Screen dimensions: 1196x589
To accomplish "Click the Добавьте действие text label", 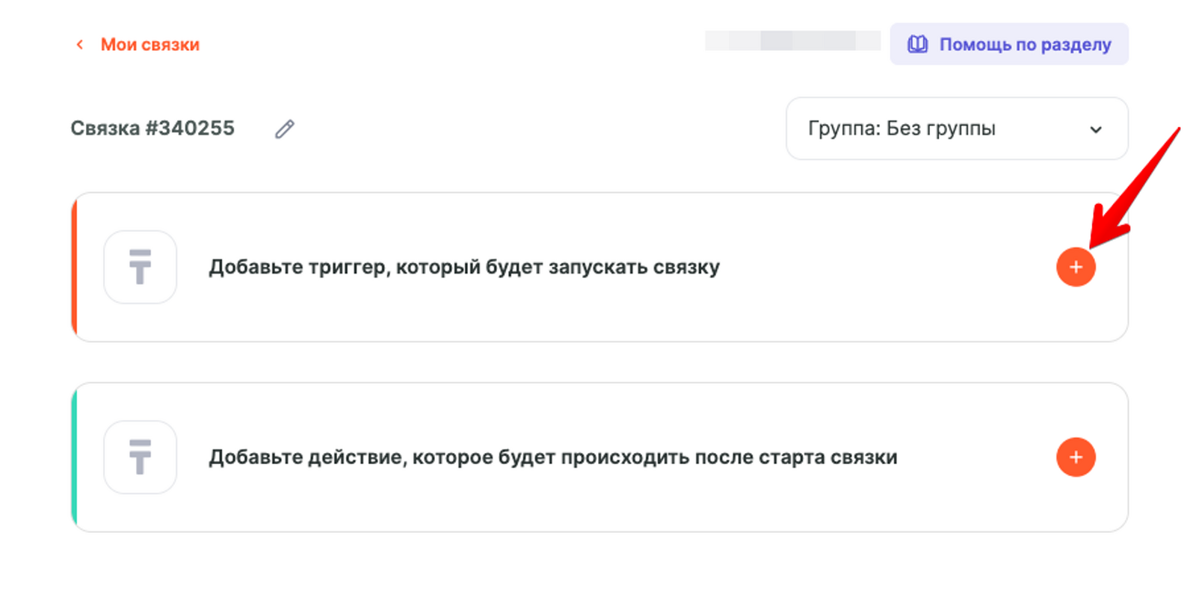I will tap(552, 457).
